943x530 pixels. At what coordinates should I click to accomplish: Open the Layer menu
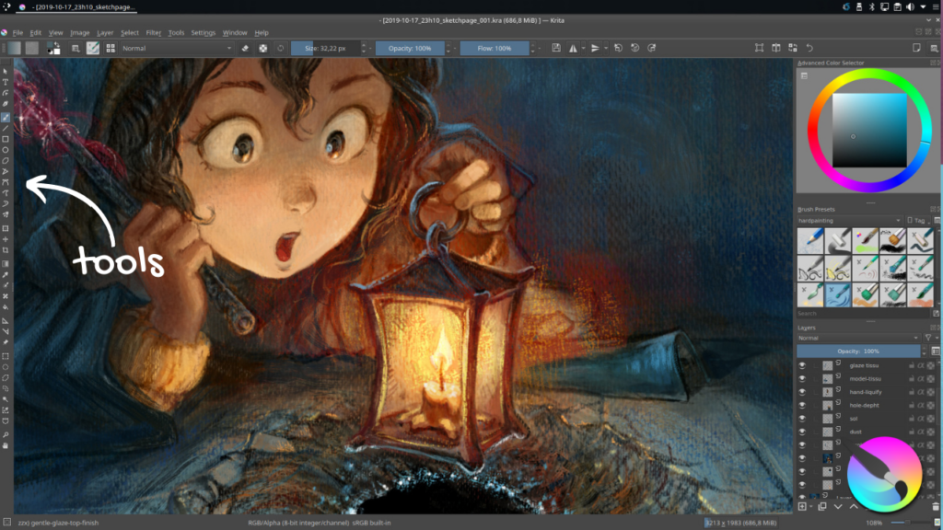[x=105, y=32]
